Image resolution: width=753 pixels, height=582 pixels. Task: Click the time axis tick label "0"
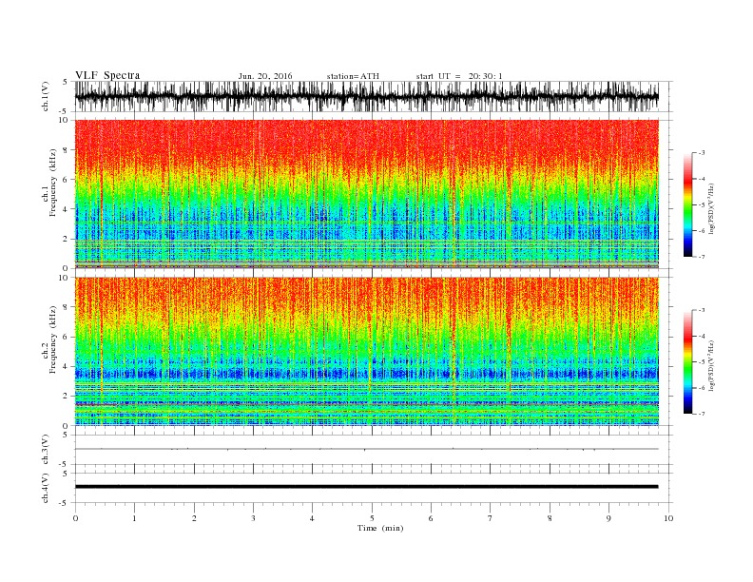point(75,518)
